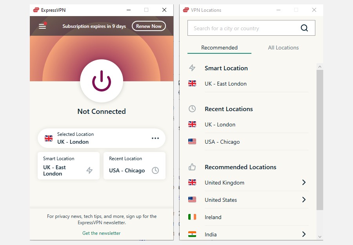
Task: Select United Kingdom in Recommended Locations
Action: (x=248, y=183)
